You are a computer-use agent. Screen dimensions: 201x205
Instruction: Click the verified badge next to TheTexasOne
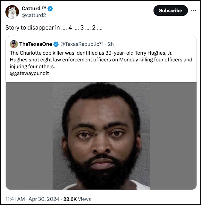click(56, 44)
